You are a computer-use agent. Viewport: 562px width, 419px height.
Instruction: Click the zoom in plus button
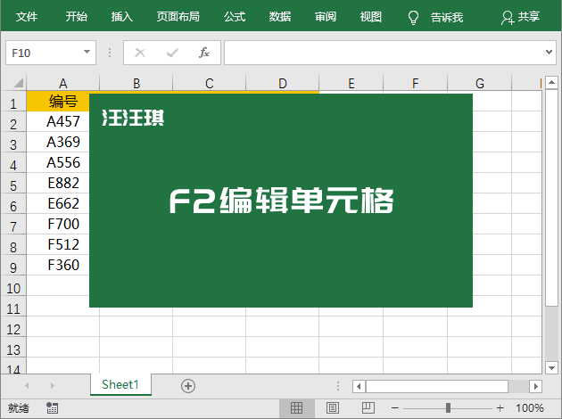coord(500,408)
